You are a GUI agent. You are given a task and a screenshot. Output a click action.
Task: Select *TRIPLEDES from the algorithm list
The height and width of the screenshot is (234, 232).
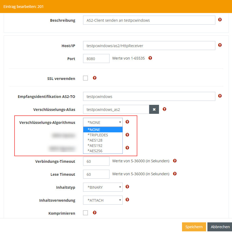98,135
